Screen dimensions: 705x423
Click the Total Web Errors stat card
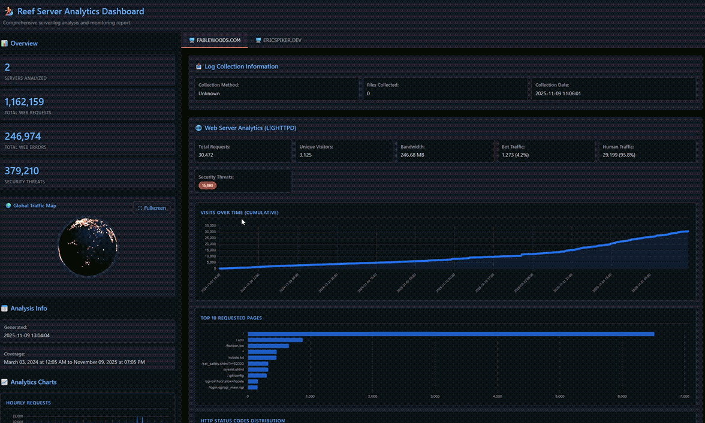tap(88, 140)
